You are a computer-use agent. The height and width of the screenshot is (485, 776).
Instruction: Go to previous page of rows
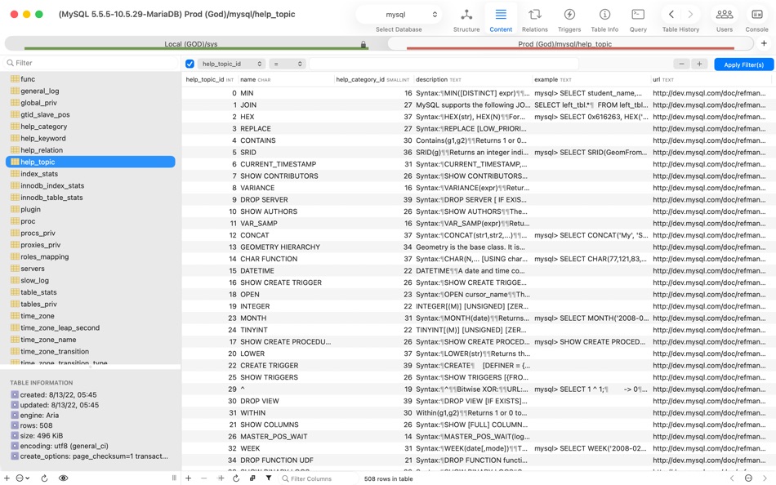click(732, 478)
